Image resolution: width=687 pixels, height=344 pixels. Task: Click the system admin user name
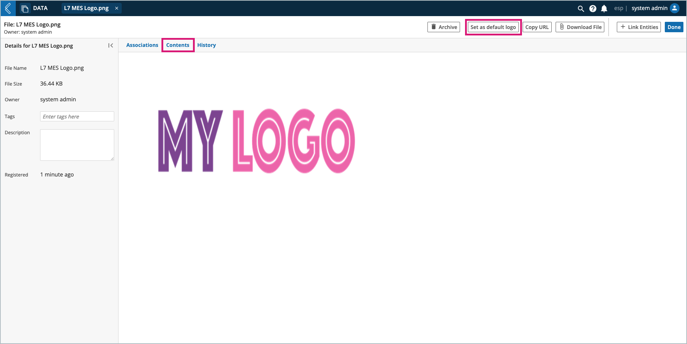click(649, 8)
